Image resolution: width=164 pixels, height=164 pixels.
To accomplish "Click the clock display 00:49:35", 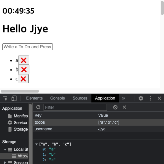I will [x=18, y=11].
